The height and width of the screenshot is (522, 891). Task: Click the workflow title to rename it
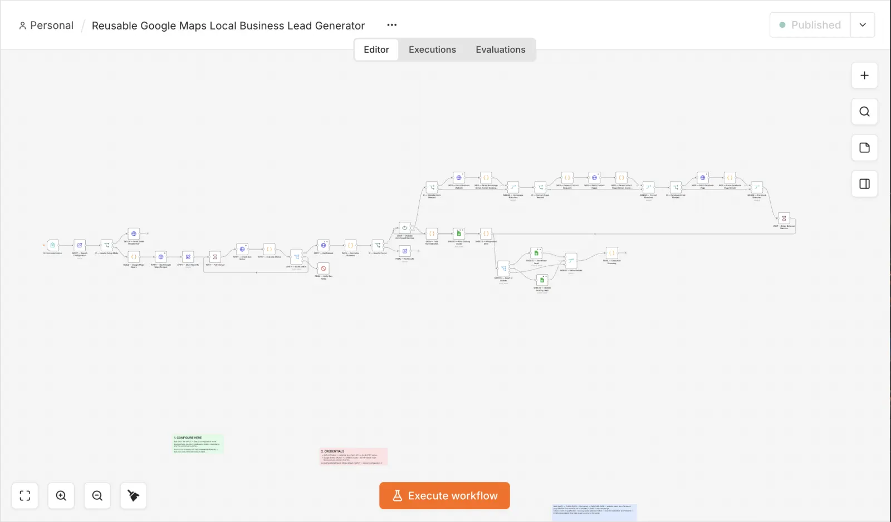[x=228, y=26]
